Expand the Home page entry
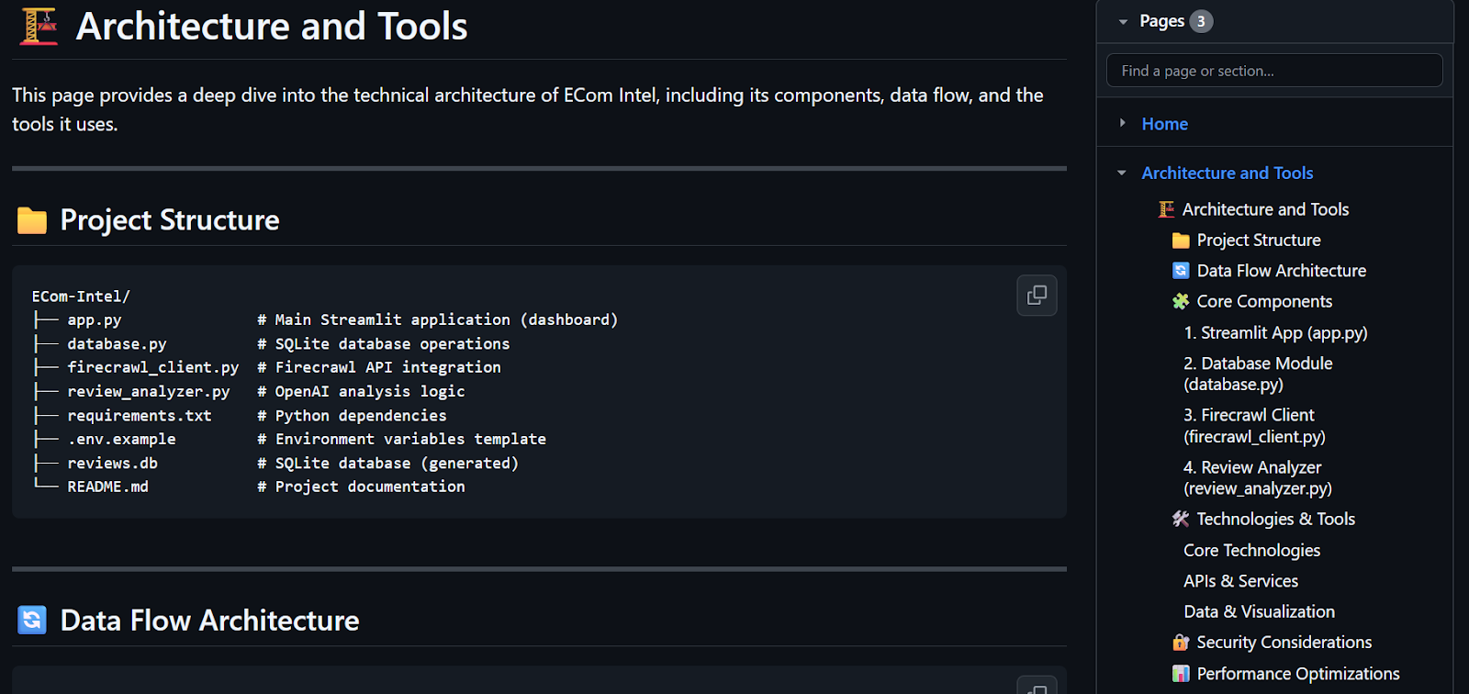This screenshot has height=694, width=1469. (1122, 123)
